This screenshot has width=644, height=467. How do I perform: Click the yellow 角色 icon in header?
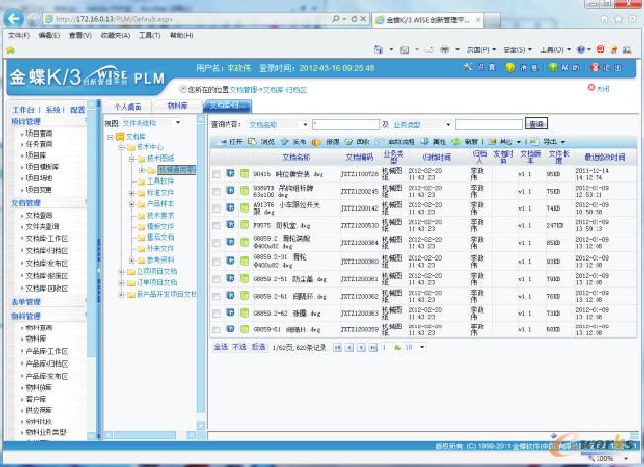point(510,67)
